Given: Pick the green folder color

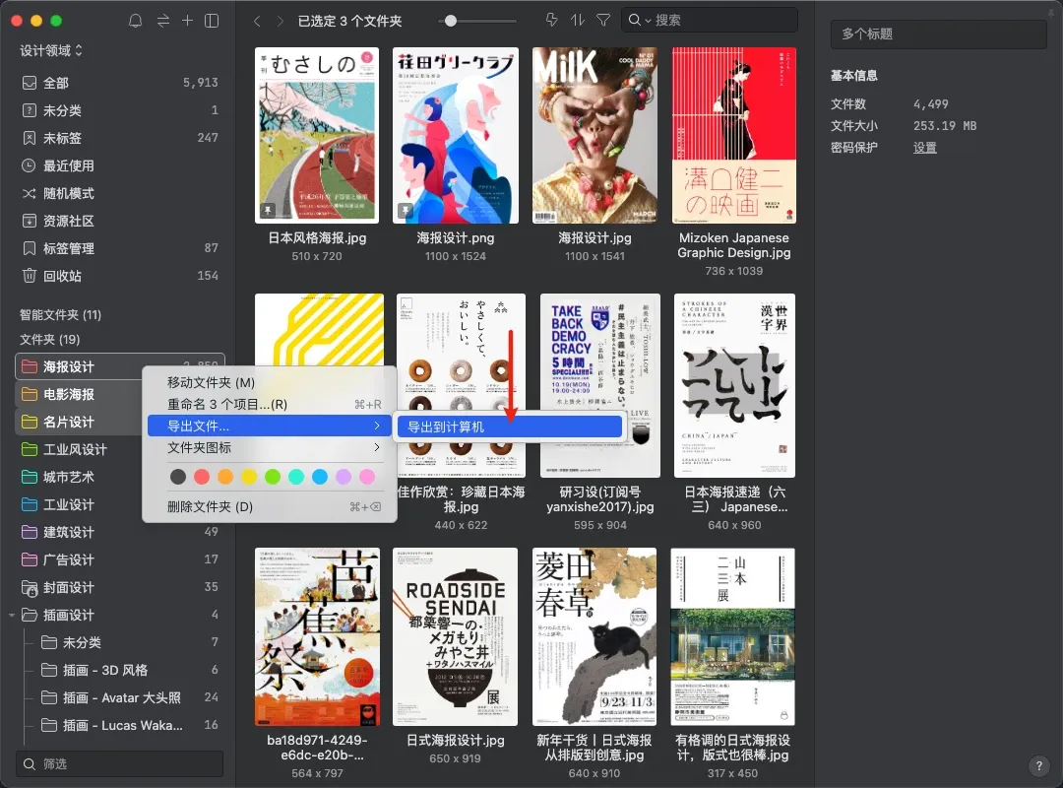Looking at the screenshot, I should (273, 477).
